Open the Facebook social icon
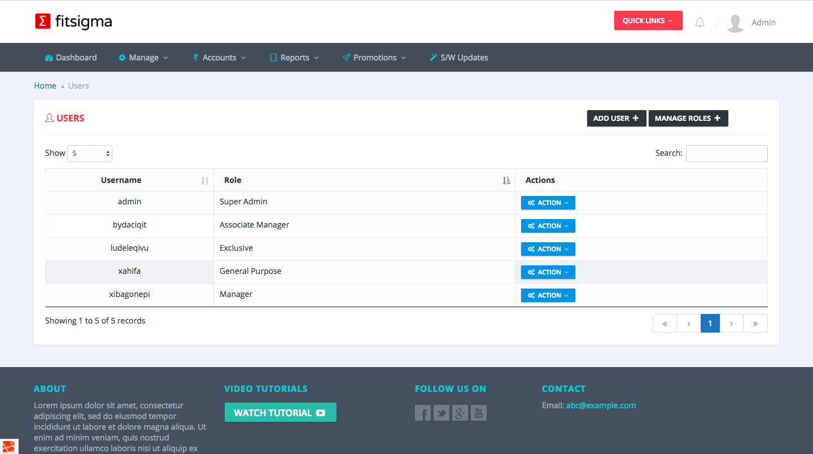 [x=423, y=413]
